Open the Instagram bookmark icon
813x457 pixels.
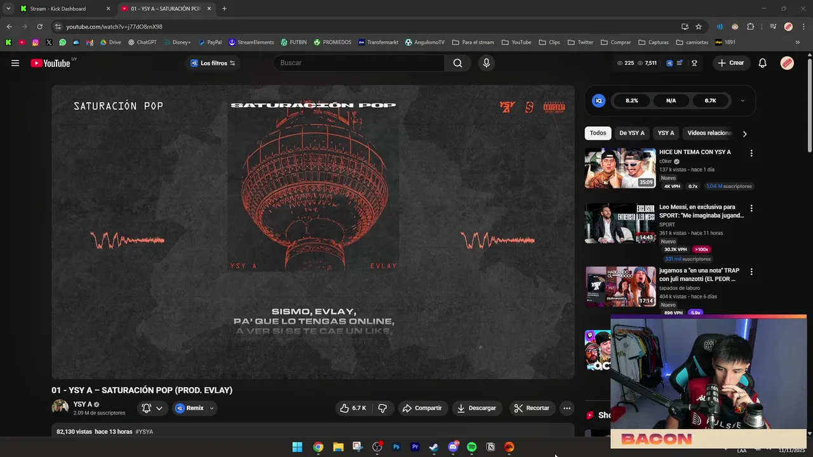click(x=35, y=43)
